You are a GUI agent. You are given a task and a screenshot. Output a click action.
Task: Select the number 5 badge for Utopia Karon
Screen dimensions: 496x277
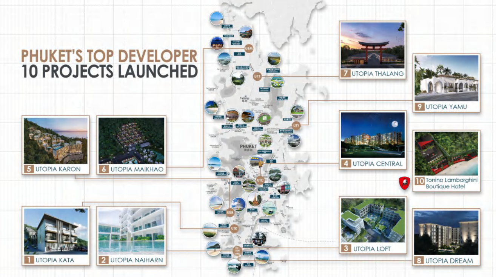(29, 169)
